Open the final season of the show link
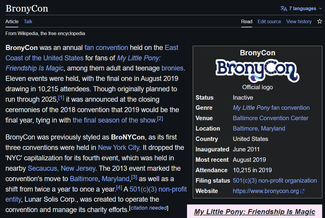The image size is (325, 218). pos(114,120)
